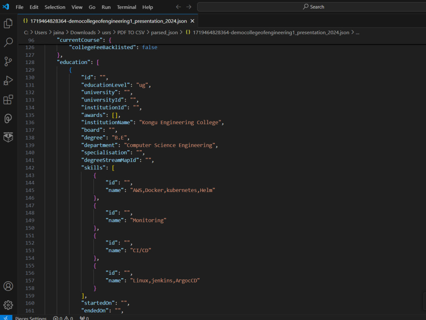Open the File menu
The height and width of the screenshot is (320, 426).
(20, 7)
